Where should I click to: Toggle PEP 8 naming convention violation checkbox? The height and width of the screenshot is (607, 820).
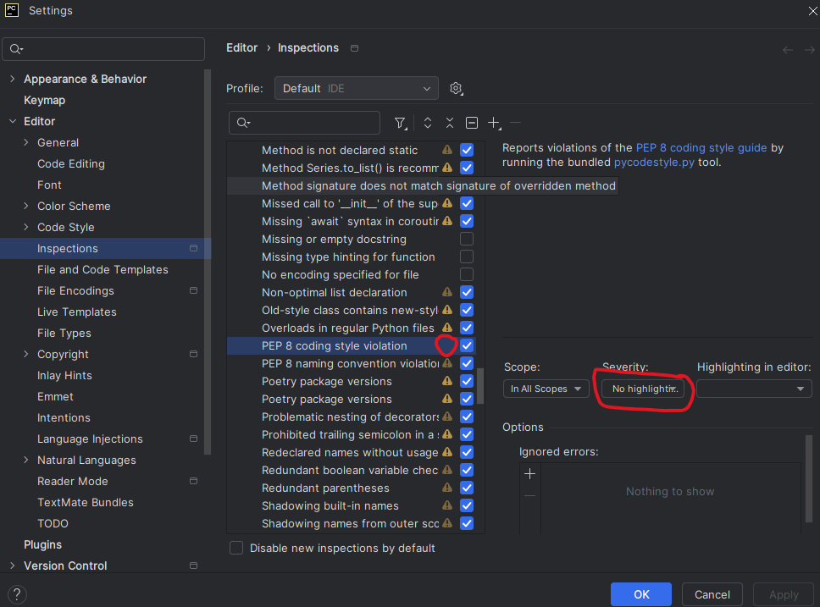(x=467, y=363)
